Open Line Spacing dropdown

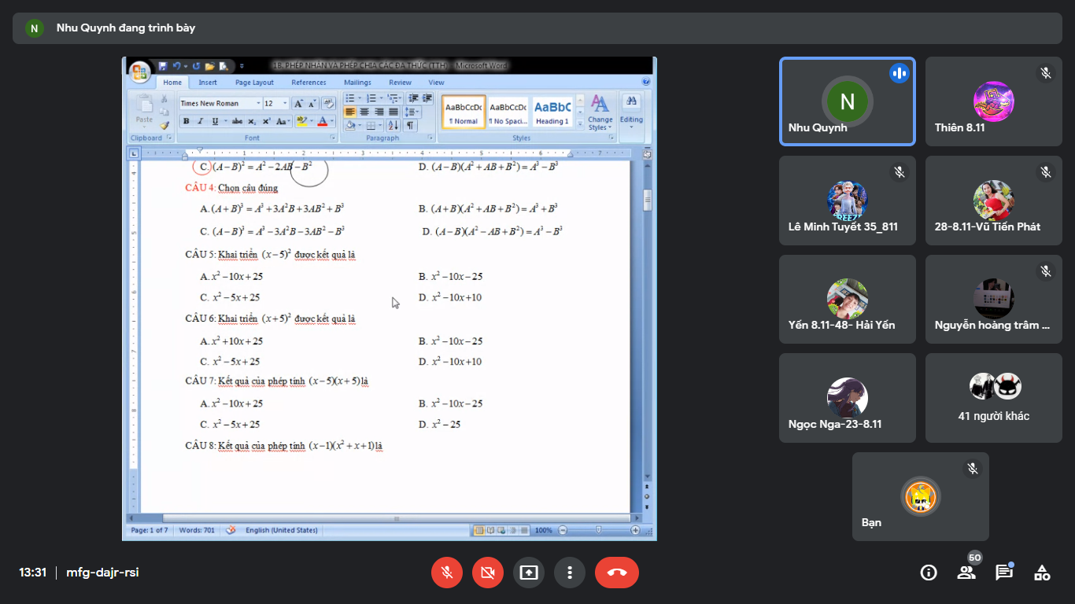412,112
